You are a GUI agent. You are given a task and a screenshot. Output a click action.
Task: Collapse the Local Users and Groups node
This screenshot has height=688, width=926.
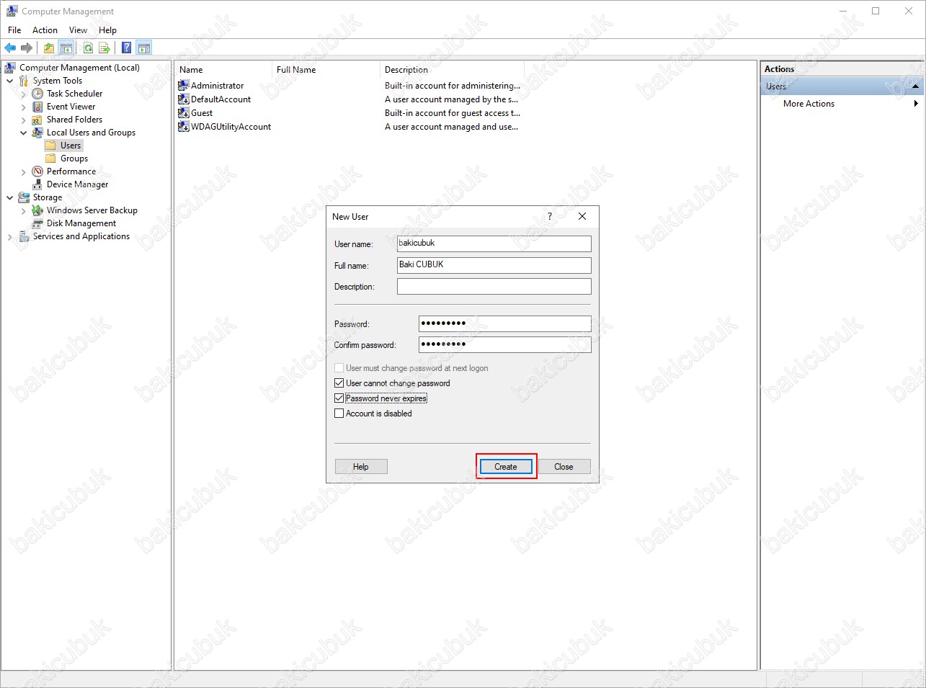pyautogui.click(x=24, y=133)
